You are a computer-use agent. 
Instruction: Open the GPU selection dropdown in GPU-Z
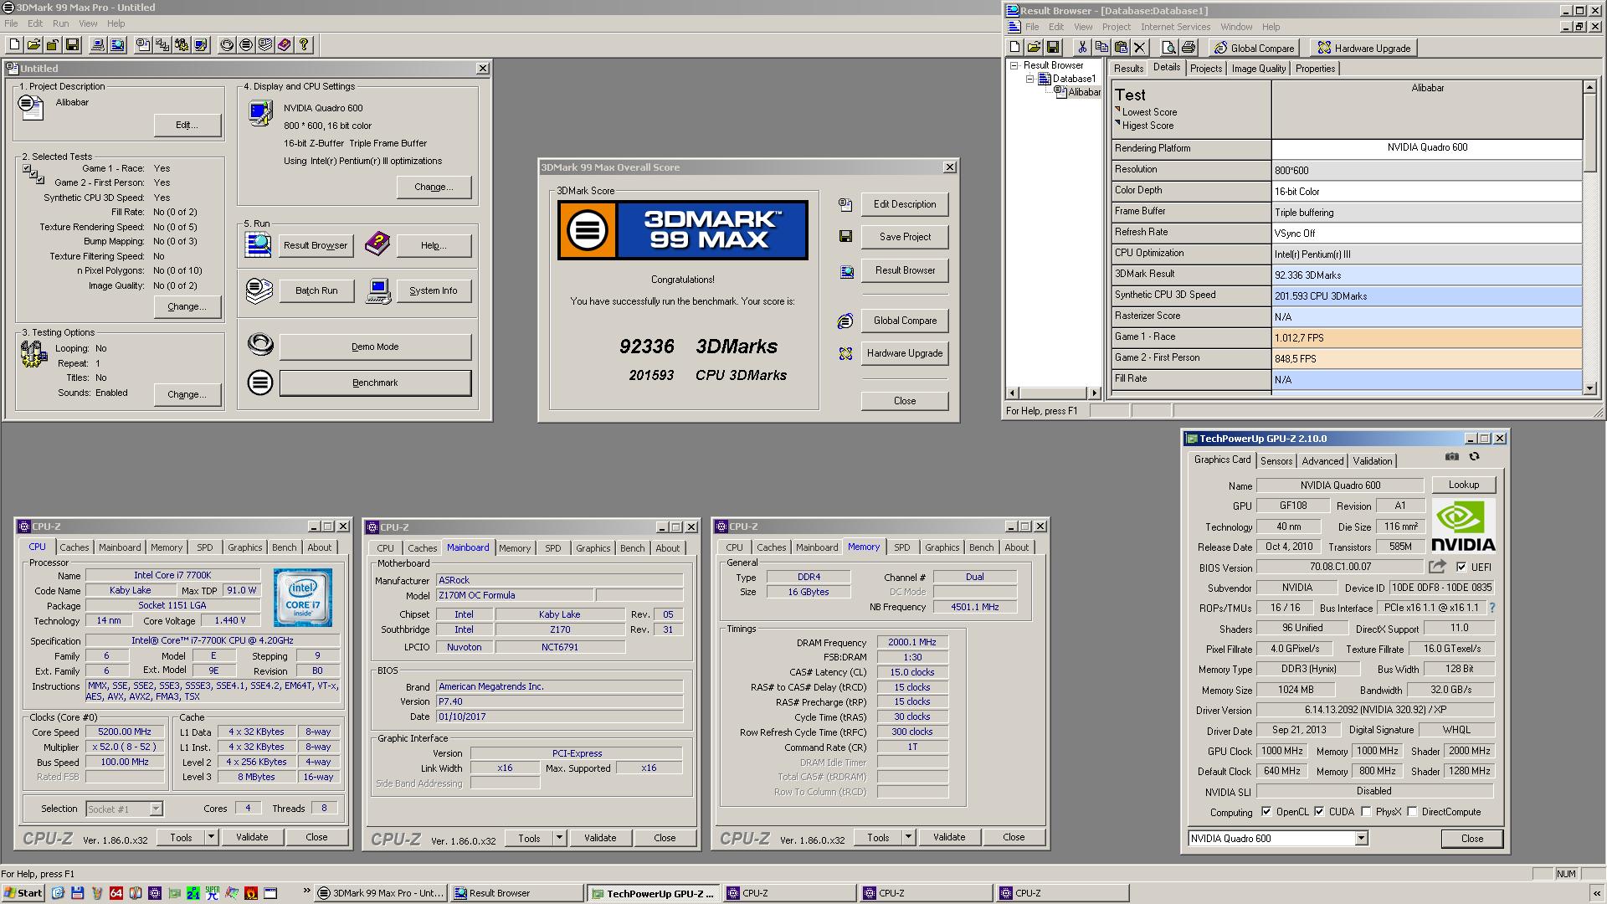(1361, 839)
